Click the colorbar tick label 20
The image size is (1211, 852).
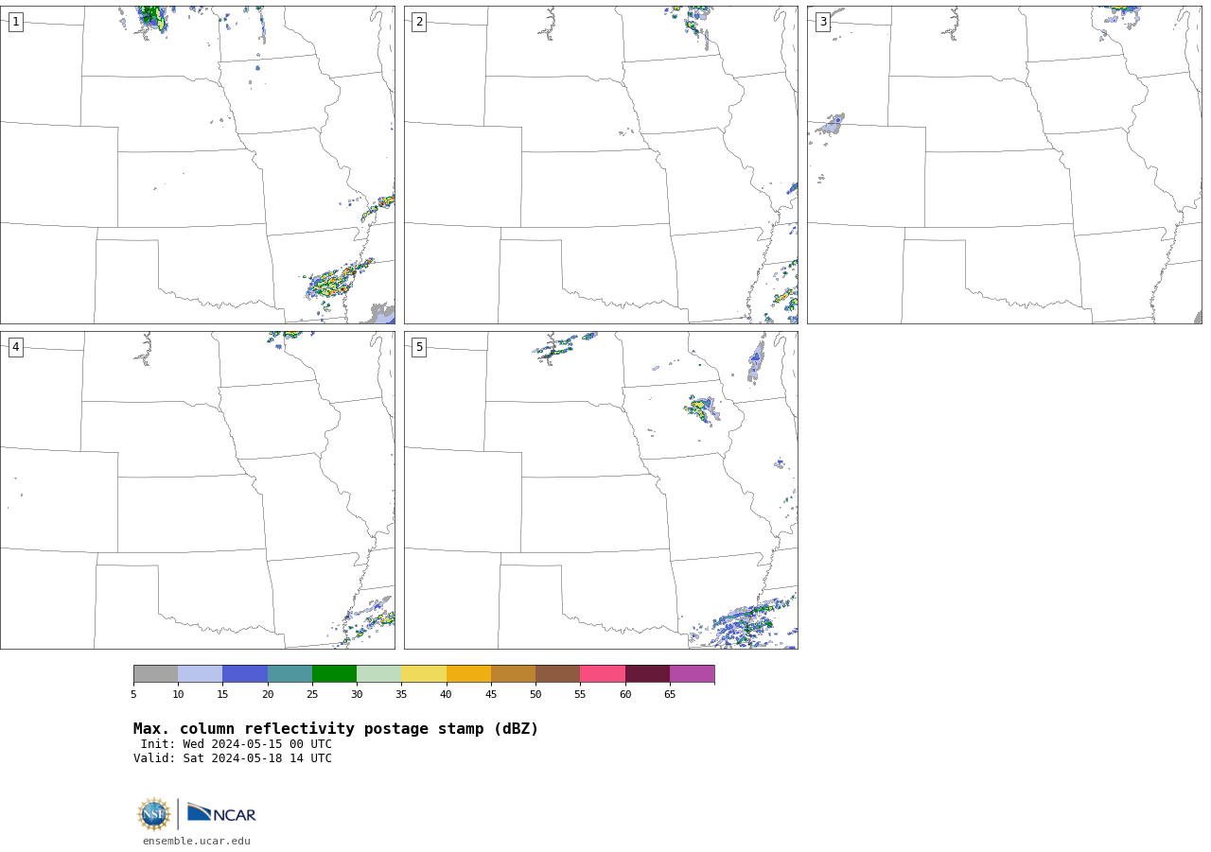pyautogui.click(x=268, y=695)
